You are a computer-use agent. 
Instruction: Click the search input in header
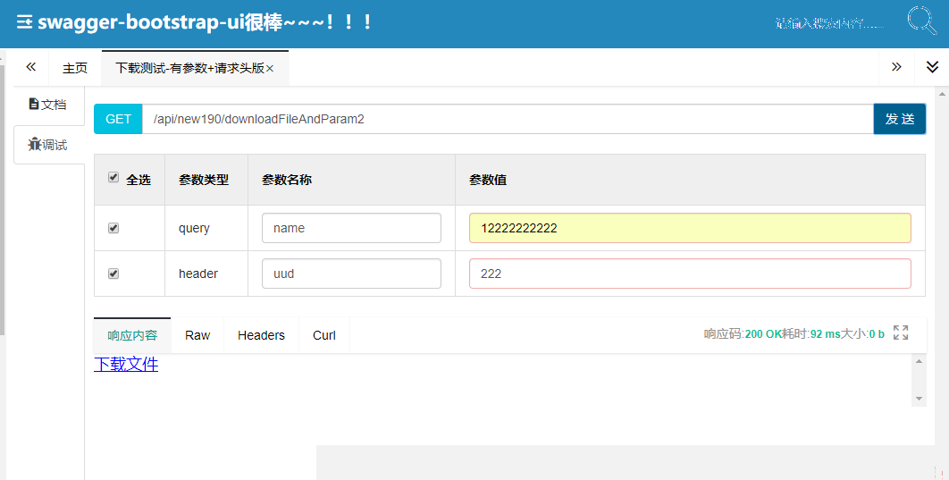coord(829,23)
